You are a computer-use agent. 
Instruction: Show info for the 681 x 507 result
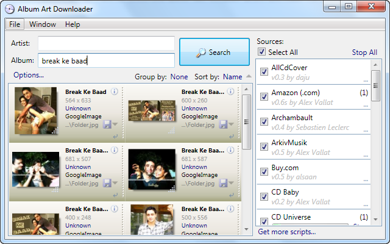(115, 150)
